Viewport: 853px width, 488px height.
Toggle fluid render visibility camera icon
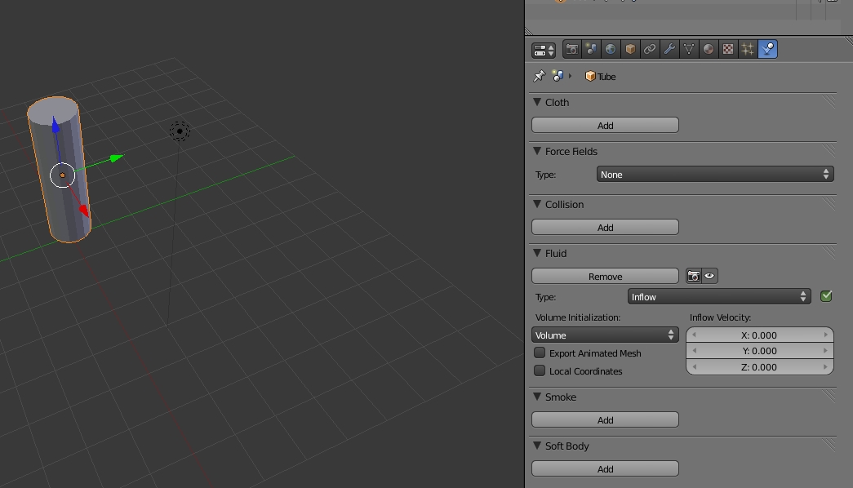click(694, 277)
